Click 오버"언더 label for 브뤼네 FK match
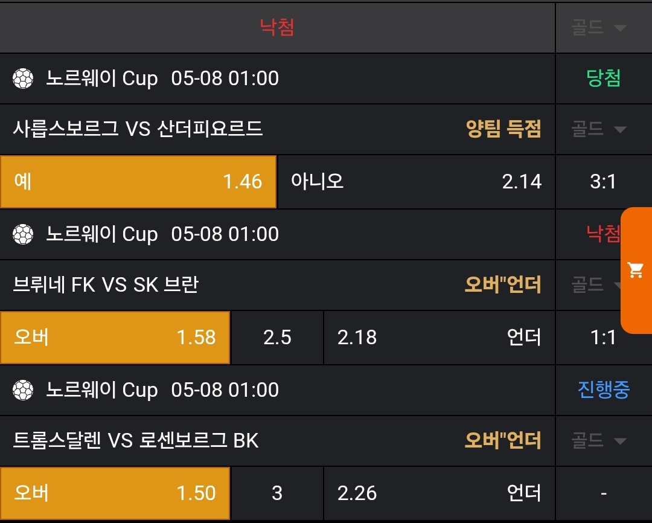Image resolution: width=652 pixels, height=523 pixels. [502, 284]
